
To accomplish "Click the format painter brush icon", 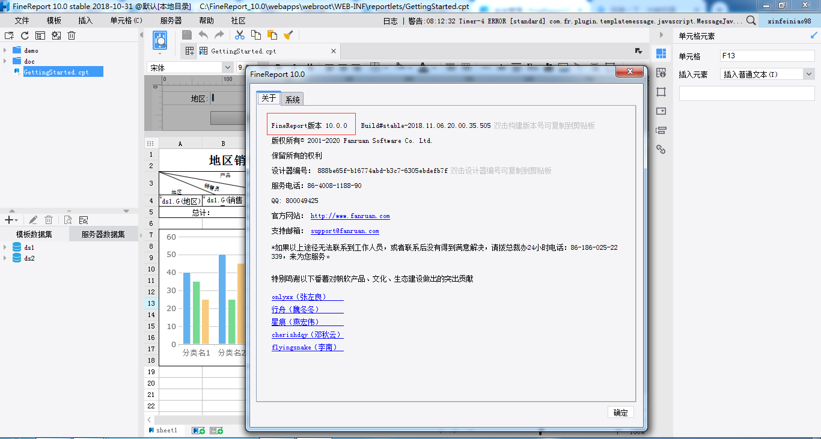I will coord(288,35).
